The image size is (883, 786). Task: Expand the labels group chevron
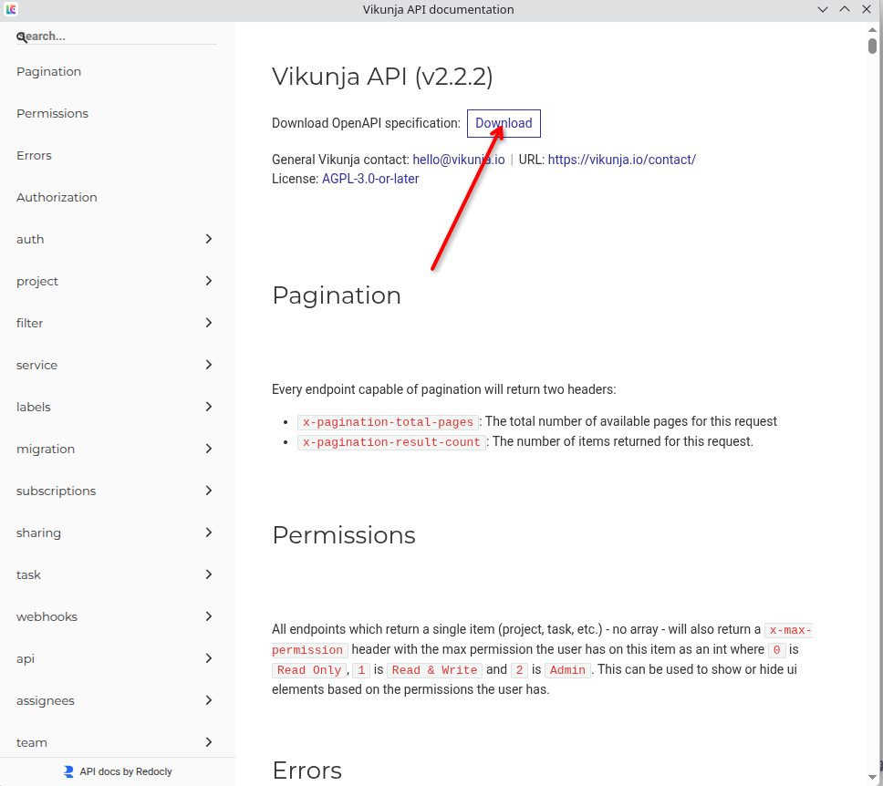(209, 407)
